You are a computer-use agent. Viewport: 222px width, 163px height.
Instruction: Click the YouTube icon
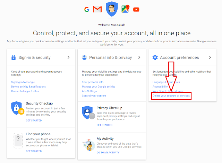click(136, 9)
